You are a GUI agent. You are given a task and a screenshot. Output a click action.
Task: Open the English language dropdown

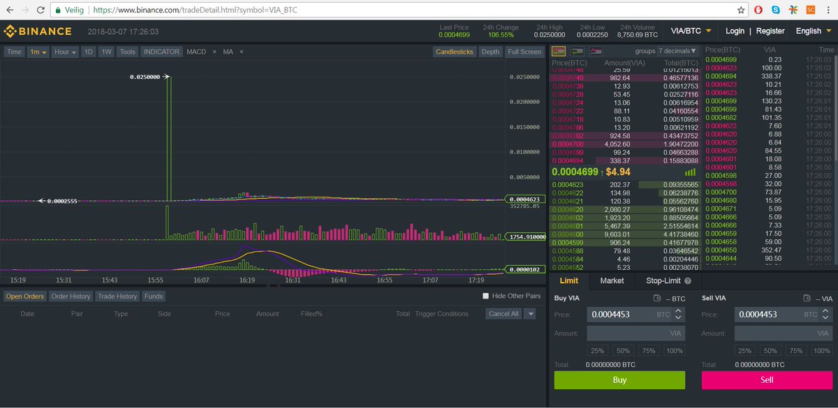pos(813,31)
